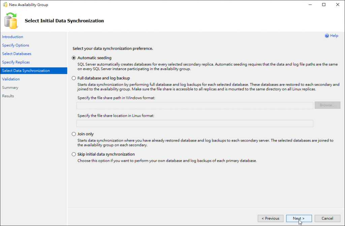Open the Validation wizard step
The width and height of the screenshot is (345, 226).
11,79
